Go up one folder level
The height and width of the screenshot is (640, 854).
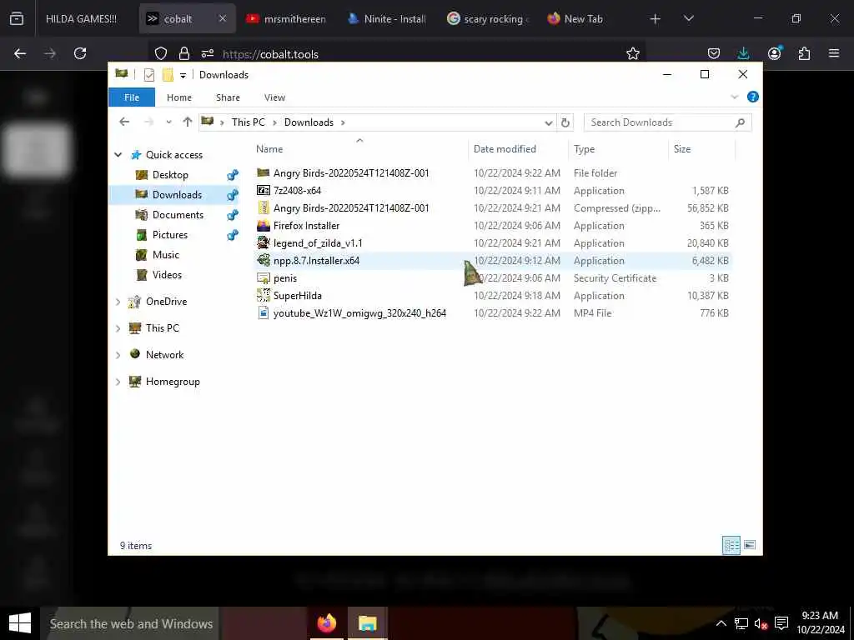click(188, 122)
